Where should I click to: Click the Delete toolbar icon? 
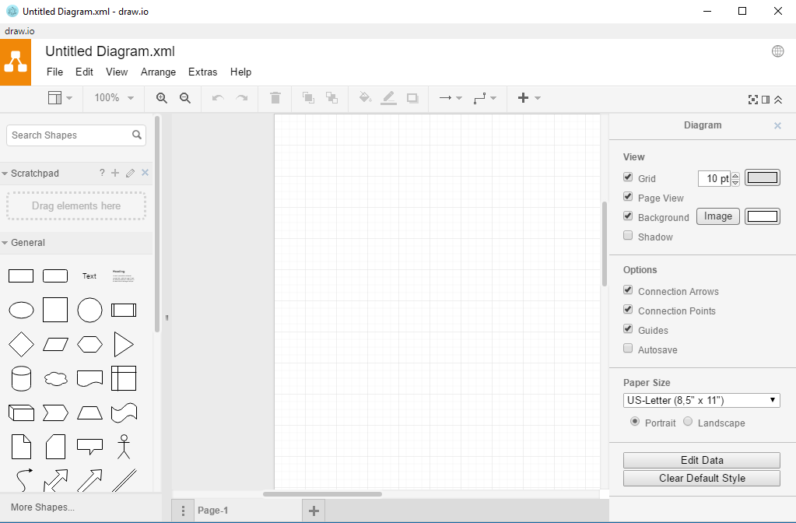pyautogui.click(x=275, y=98)
